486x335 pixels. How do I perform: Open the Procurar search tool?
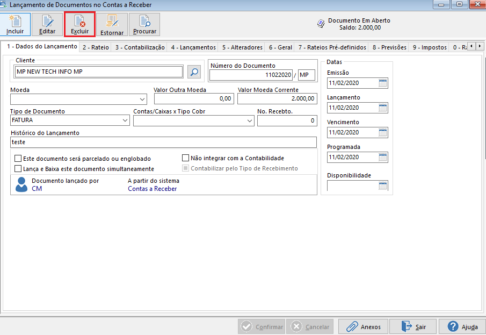(x=144, y=24)
